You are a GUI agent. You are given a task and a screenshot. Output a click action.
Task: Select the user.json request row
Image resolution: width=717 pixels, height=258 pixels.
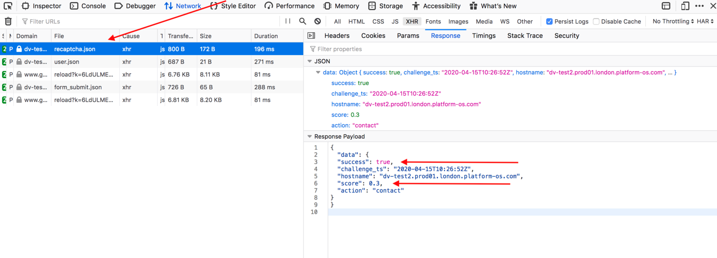66,62
